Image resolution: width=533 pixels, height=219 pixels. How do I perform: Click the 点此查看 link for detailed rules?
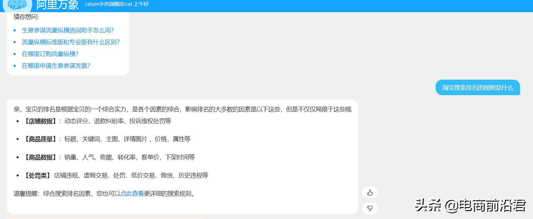(x=132, y=194)
